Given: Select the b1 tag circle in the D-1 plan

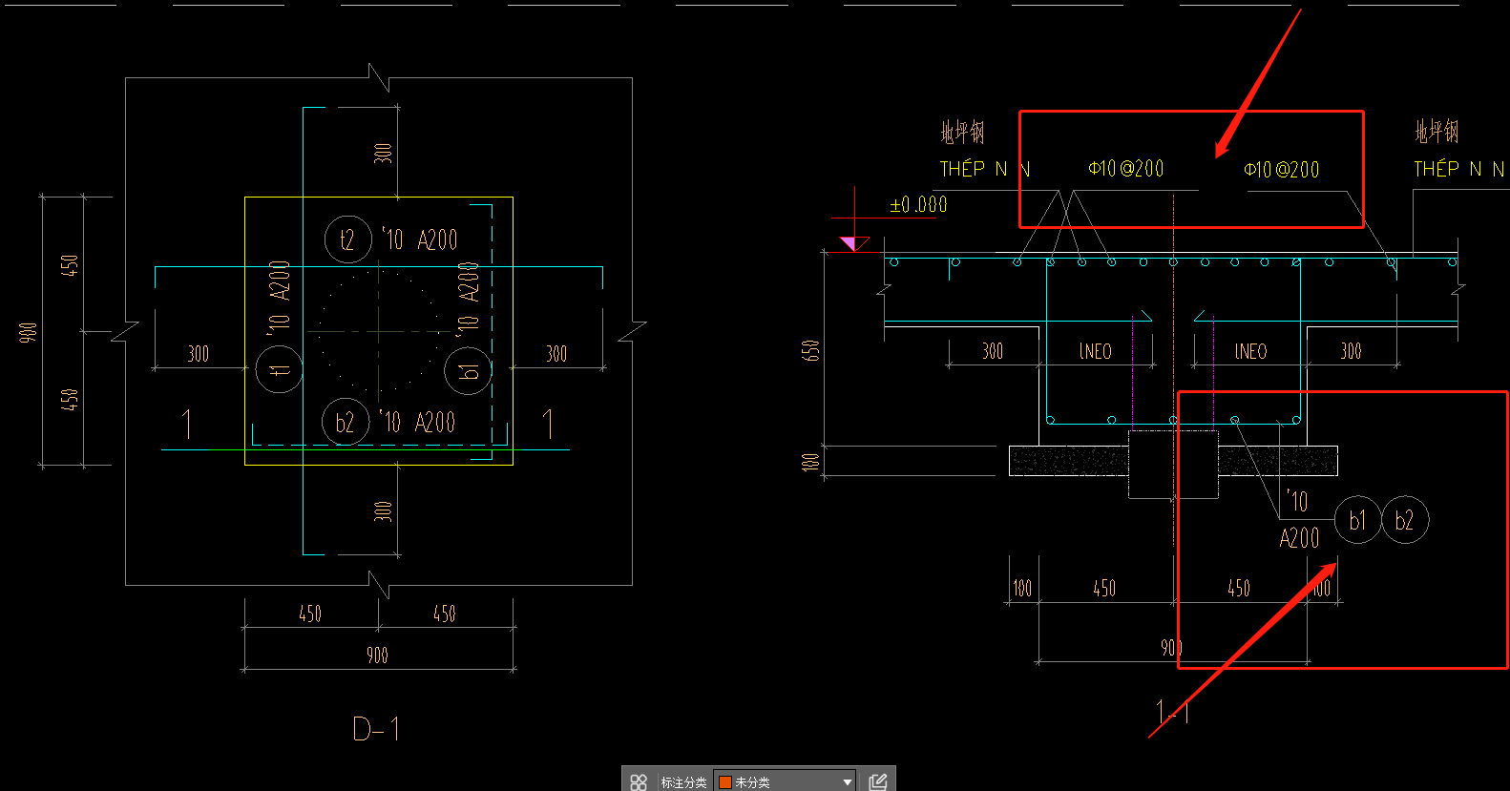Looking at the screenshot, I should click(x=469, y=370).
